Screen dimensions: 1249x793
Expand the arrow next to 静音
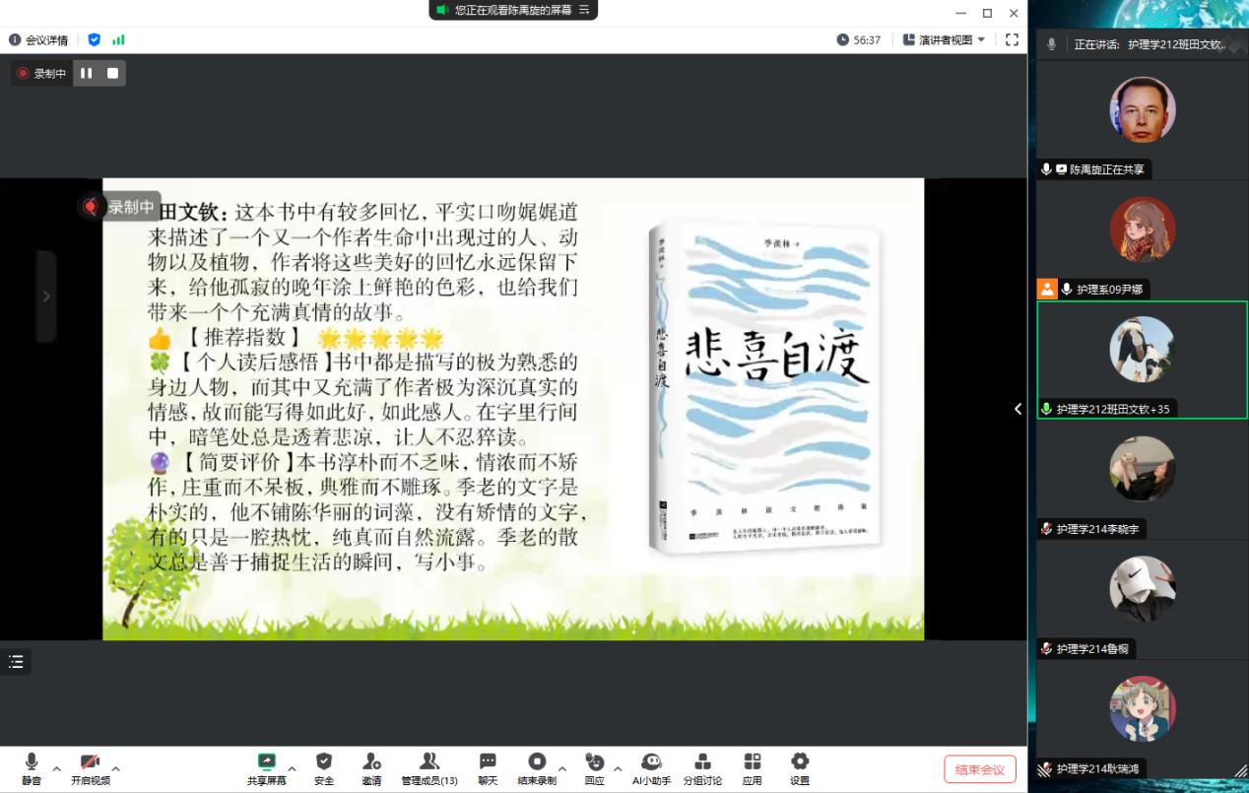[56, 768]
